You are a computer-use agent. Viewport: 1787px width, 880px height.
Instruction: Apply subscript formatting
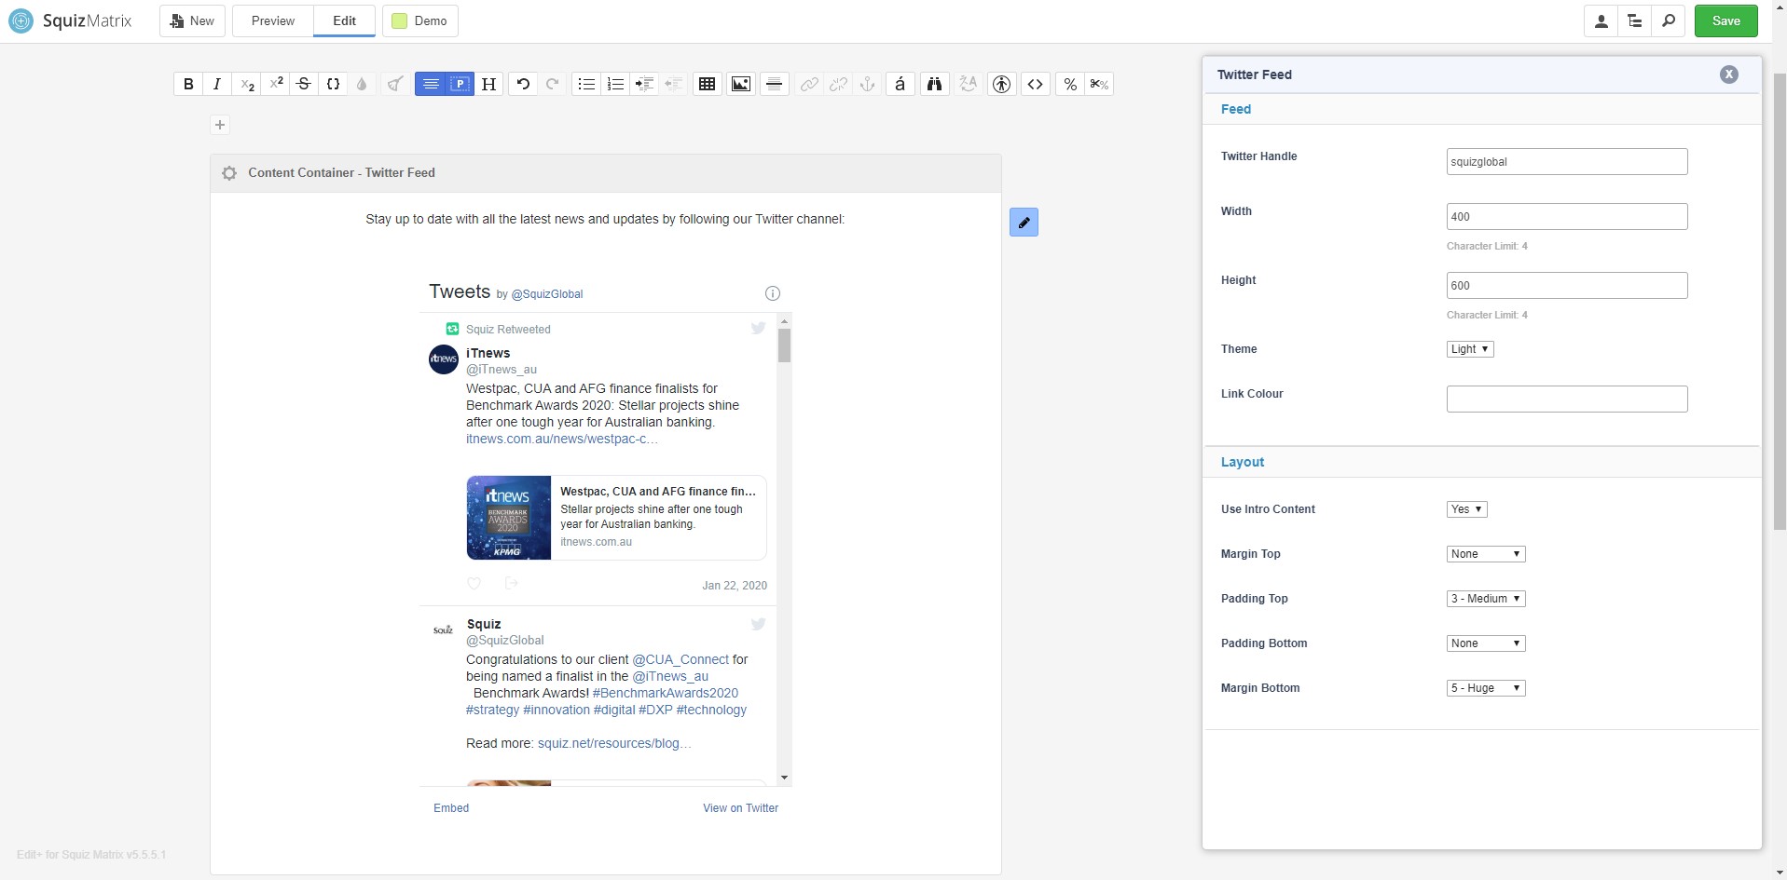click(247, 84)
